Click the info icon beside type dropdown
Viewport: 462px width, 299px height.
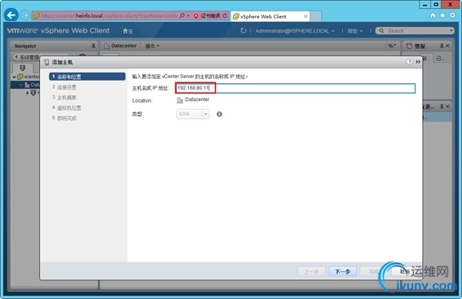(x=219, y=114)
